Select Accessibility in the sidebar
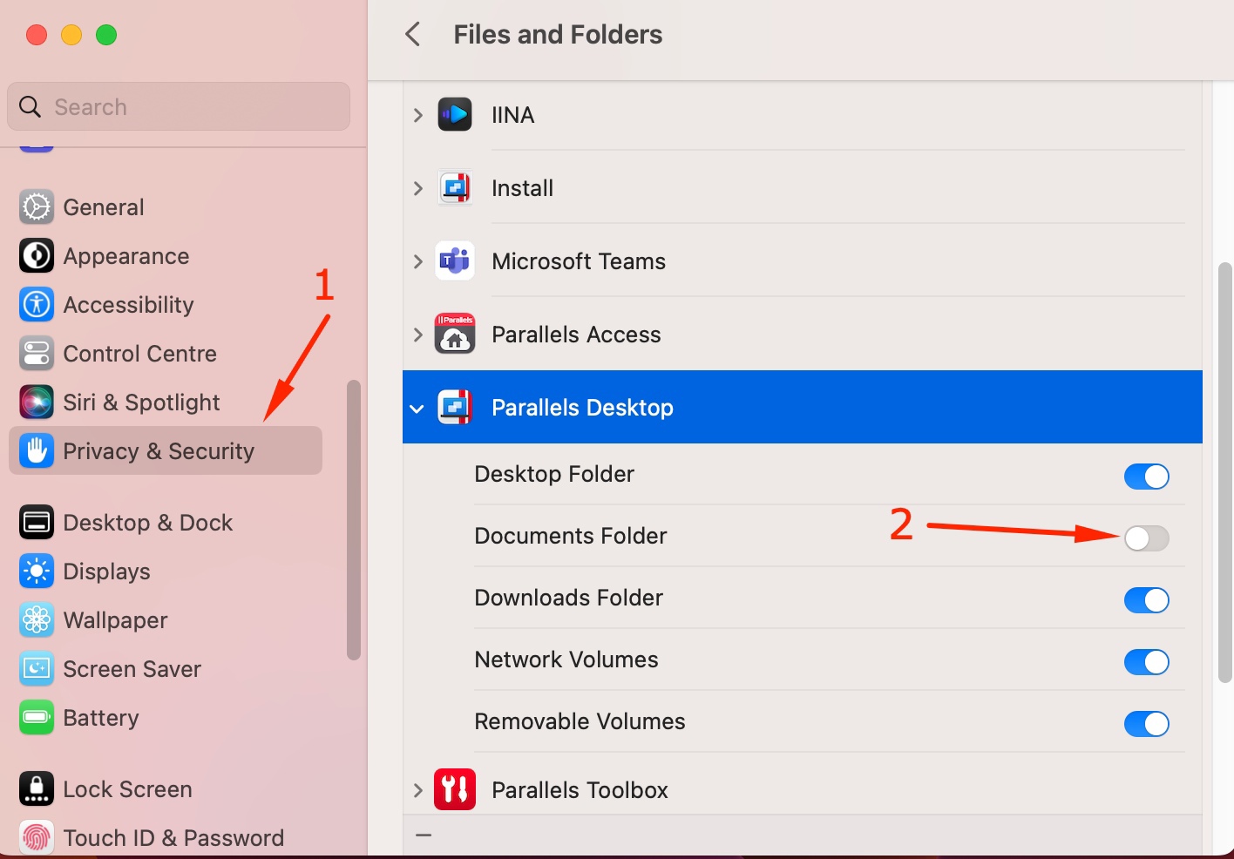 166,305
